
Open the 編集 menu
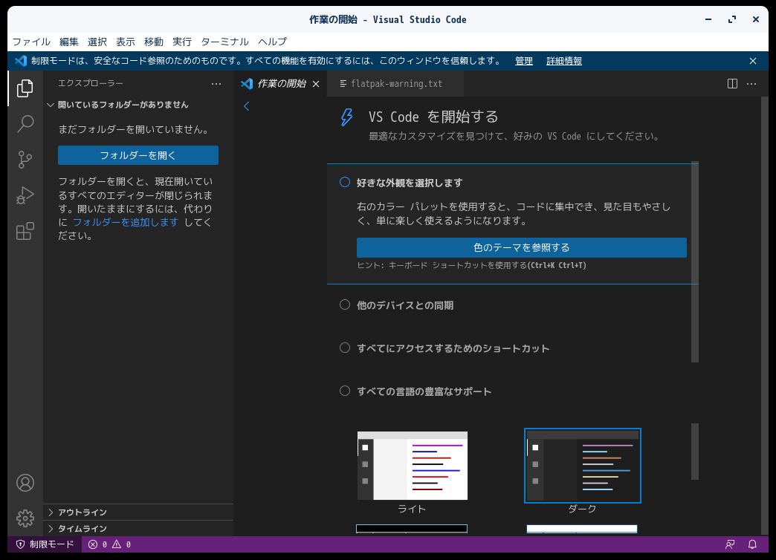coord(69,42)
